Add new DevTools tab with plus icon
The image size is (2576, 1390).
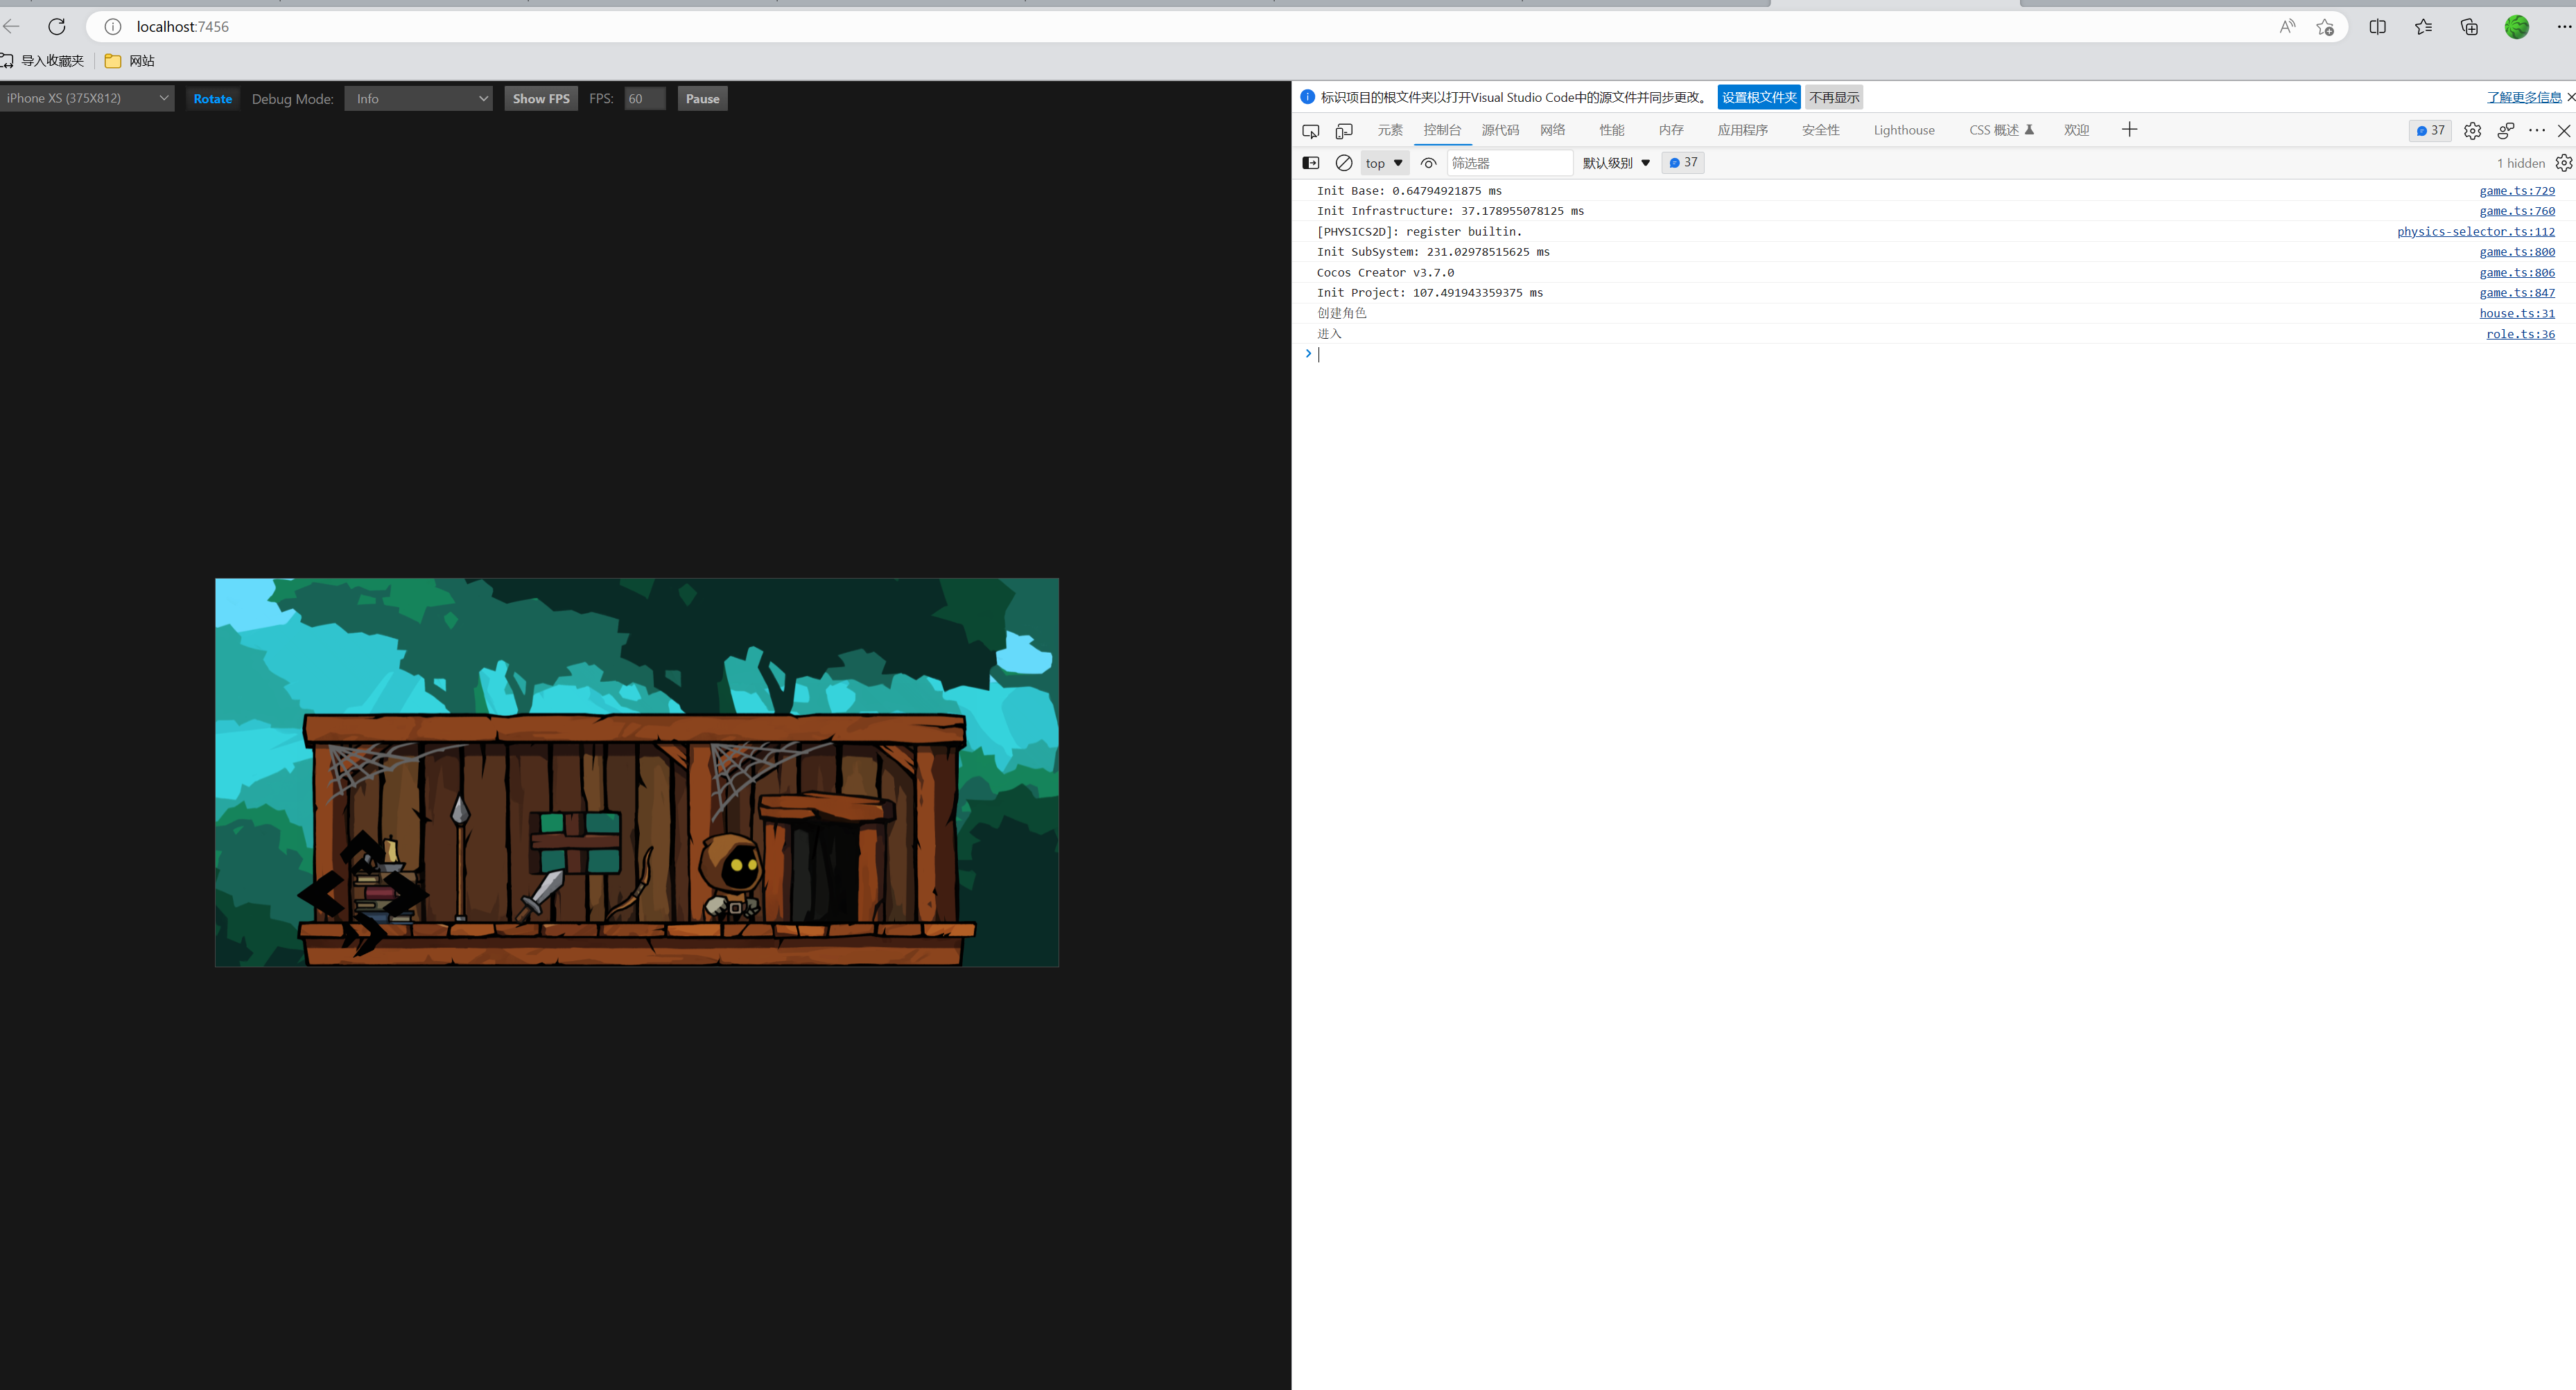(x=2129, y=130)
